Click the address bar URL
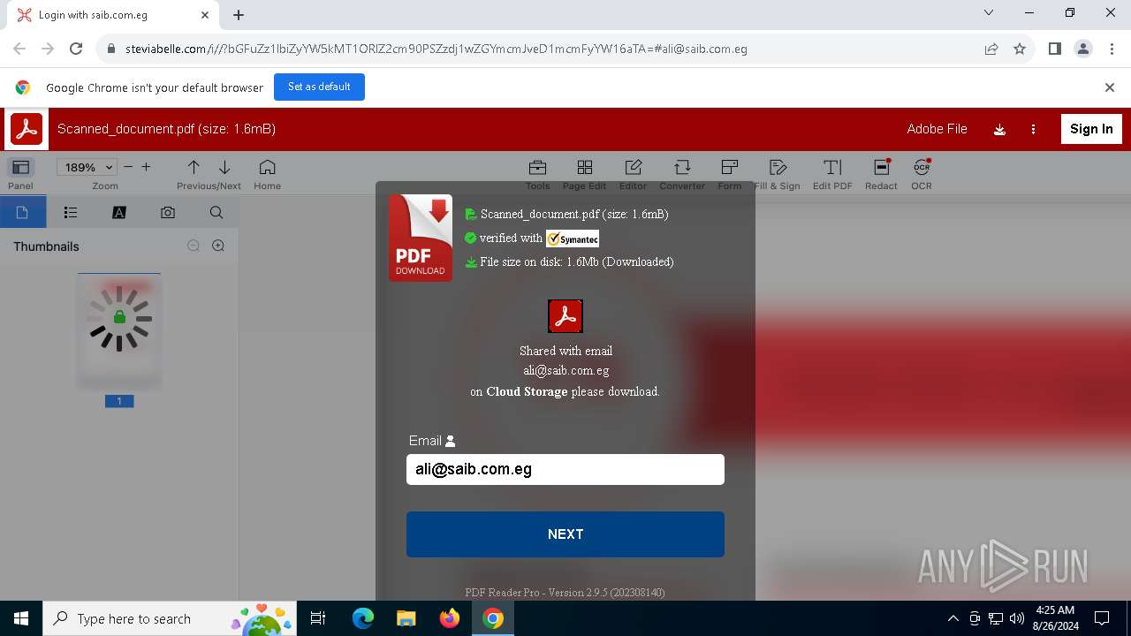Viewport: 1131px width, 636px height. pyautogui.click(x=436, y=49)
